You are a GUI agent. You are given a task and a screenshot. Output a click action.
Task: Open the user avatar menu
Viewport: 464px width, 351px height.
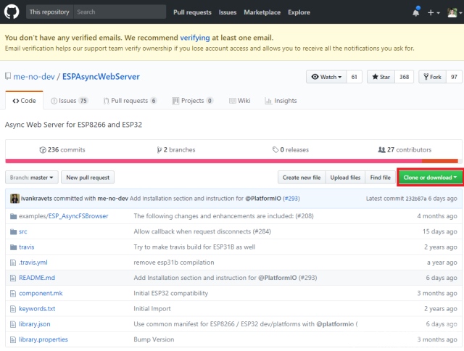point(455,12)
